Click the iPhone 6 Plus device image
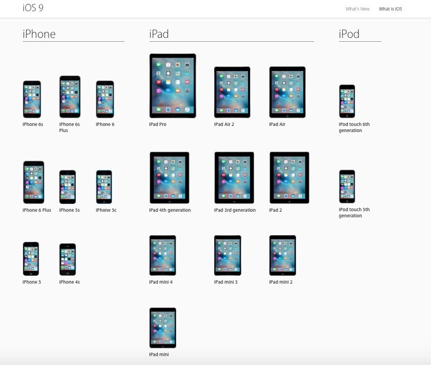The image size is (431, 365). click(x=33, y=182)
